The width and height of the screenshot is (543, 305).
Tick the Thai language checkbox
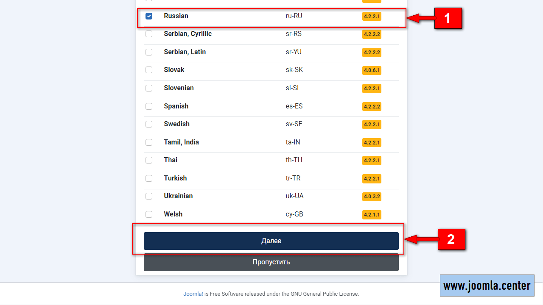(x=149, y=160)
